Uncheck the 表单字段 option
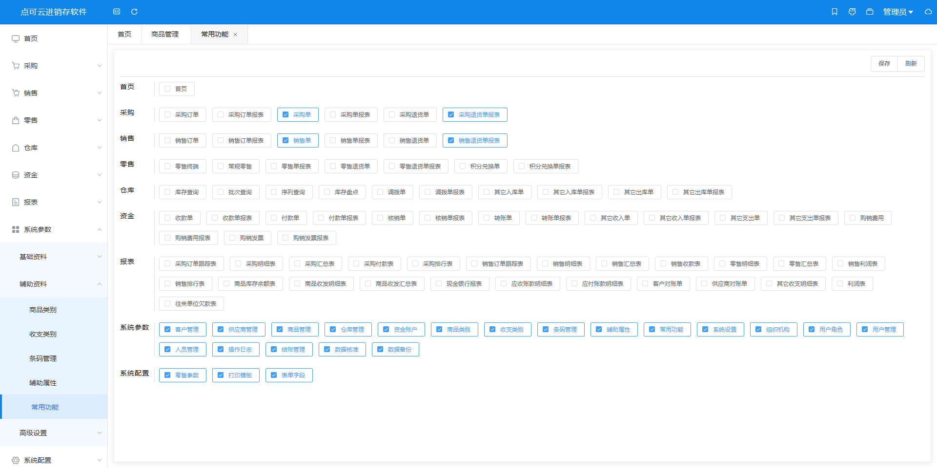 (x=289, y=375)
